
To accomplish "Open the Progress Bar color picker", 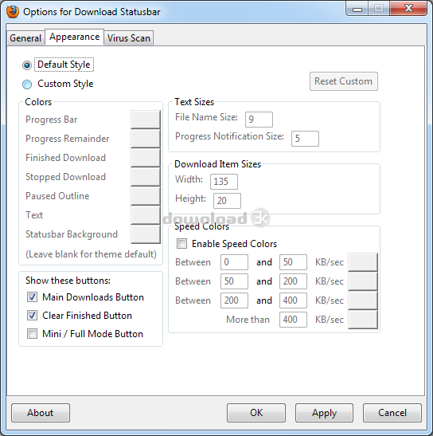I will pyautogui.click(x=146, y=120).
